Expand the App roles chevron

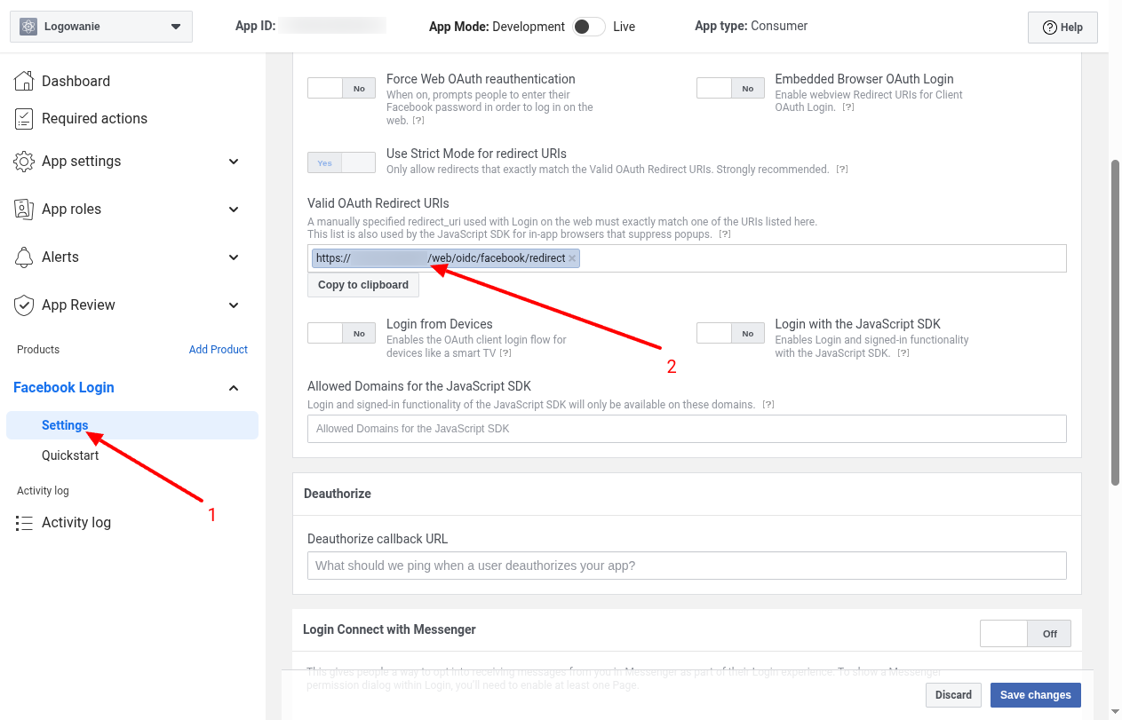(234, 210)
